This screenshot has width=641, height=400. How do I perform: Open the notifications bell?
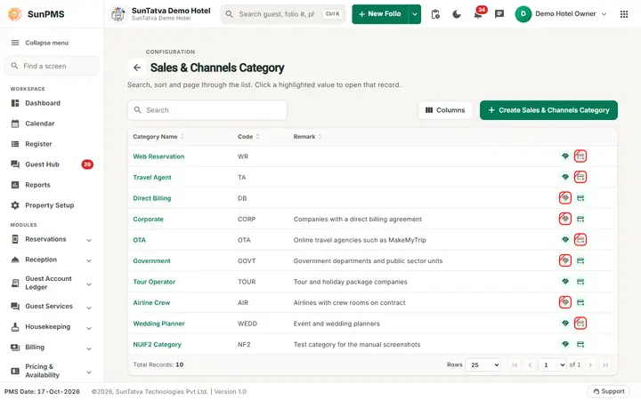coord(477,15)
